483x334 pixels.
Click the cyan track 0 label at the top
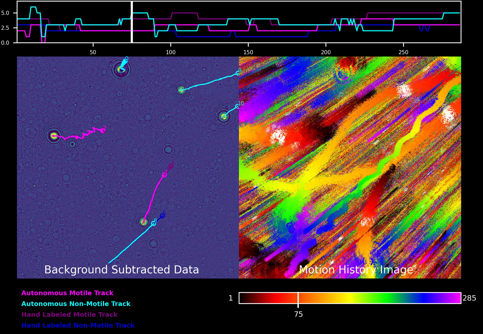(127, 59)
